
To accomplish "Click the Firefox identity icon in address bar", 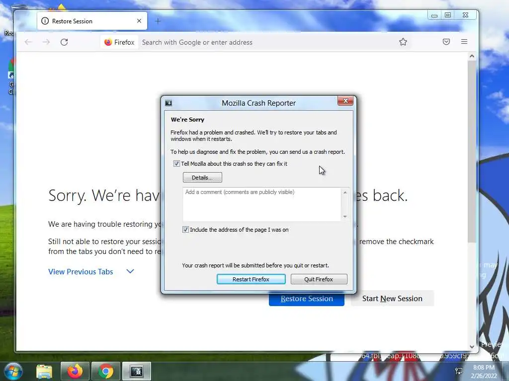I will pos(119,42).
